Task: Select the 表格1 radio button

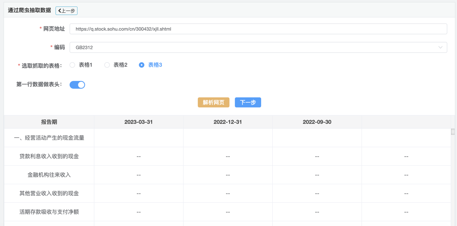Action: (73, 65)
